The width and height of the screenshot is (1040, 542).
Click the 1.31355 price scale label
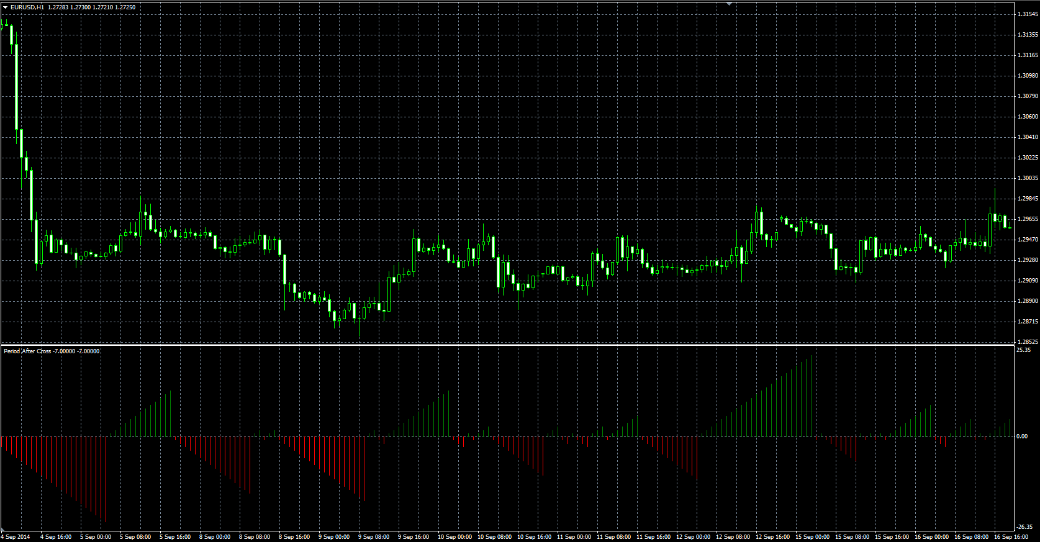[1028, 35]
